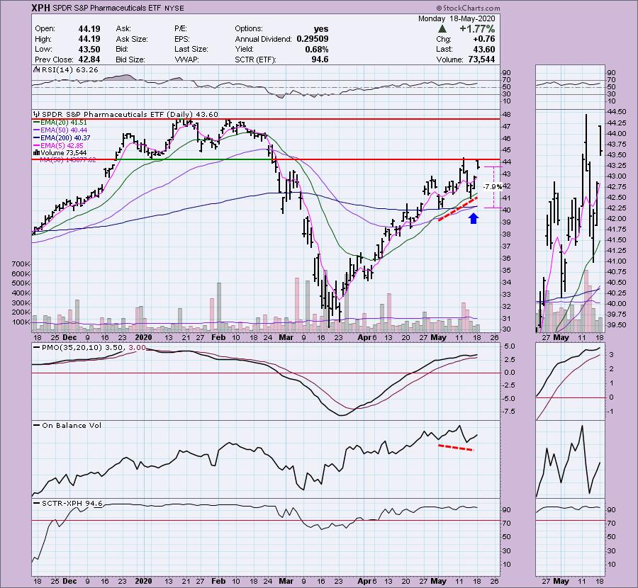638x588 pixels.
Task: Click the SCTR-XPH 94.6 panel label
Action: point(72,504)
